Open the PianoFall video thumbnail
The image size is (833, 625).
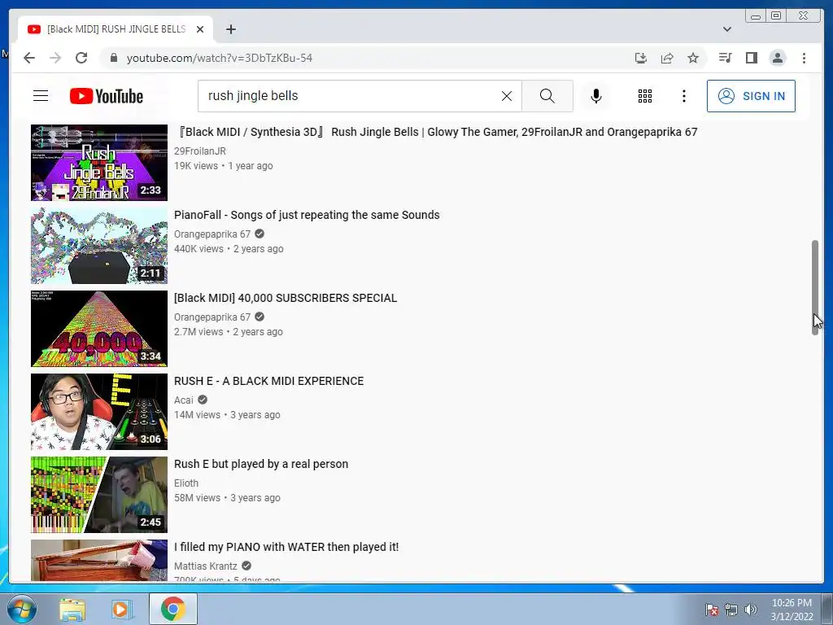pos(98,246)
